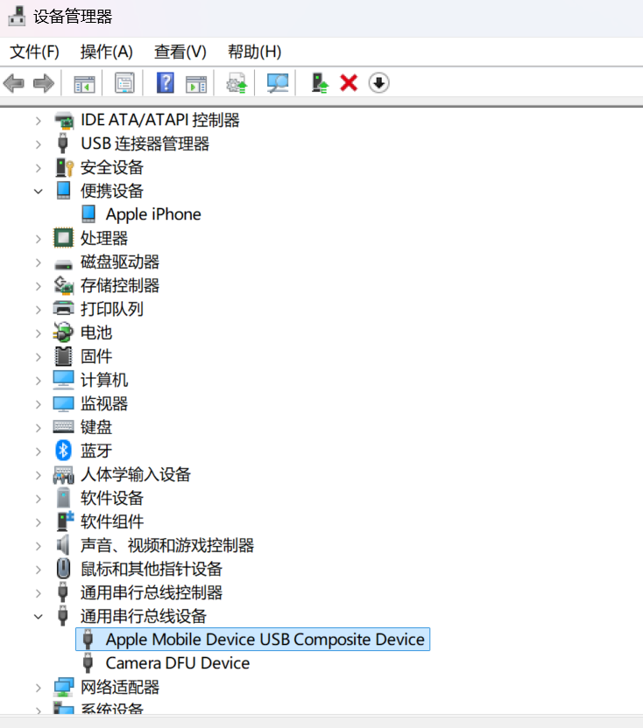Click the 处理器 chip icon
This screenshot has width=643, height=728.
pos(63,238)
